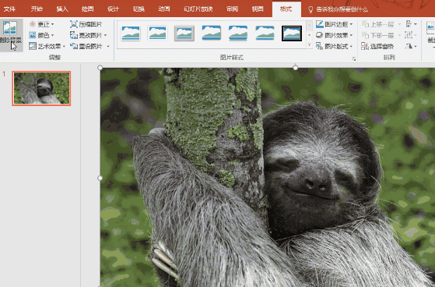Switch to the 审阅 review tab
435x287 pixels.
(x=232, y=9)
